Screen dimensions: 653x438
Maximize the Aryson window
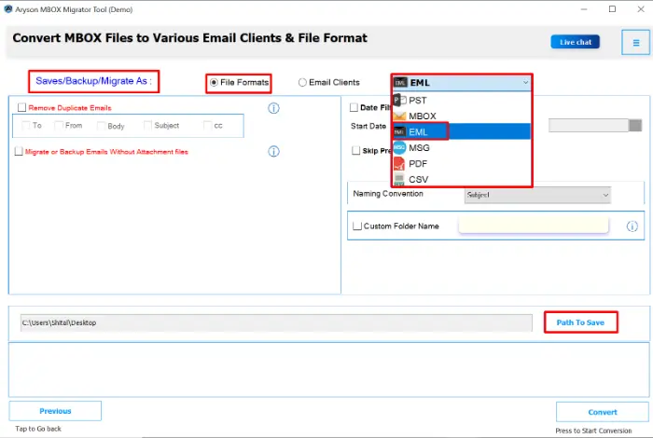click(x=612, y=8)
